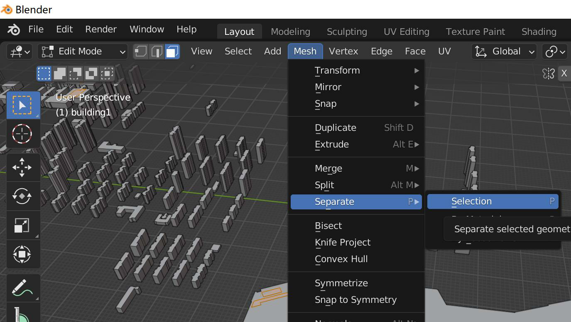Activate the Move tool
This screenshot has height=322, width=571.
coord(22,167)
